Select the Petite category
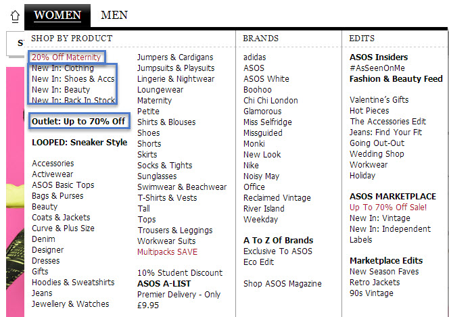This screenshot has width=449, height=317. pos(148,112)
